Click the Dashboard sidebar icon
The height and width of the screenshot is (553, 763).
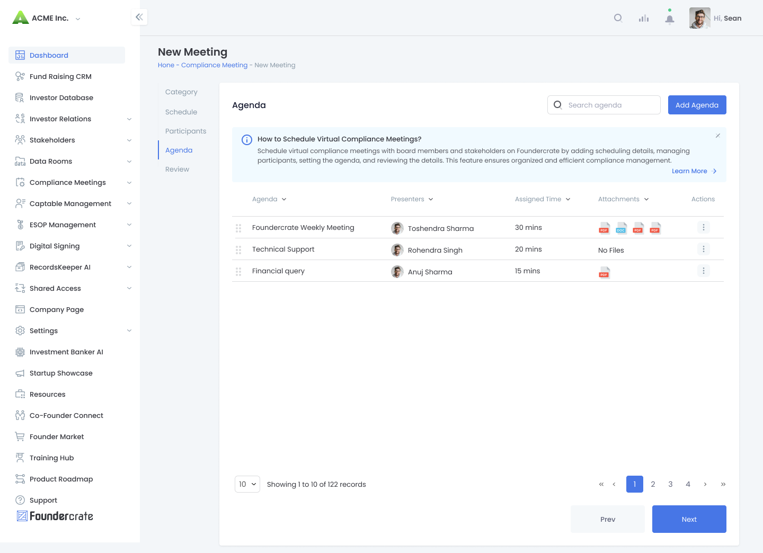pos(20,55)
